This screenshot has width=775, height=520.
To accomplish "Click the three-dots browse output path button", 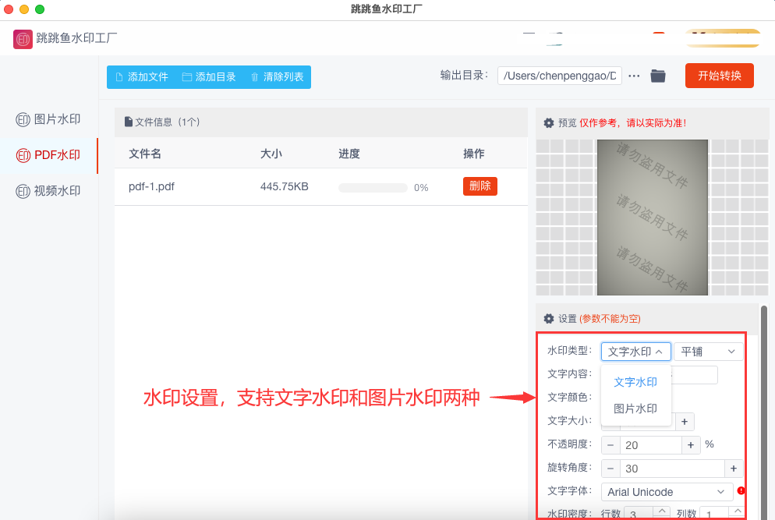I will (x=634, y=76).
